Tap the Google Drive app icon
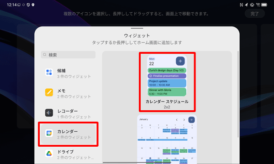This screenshot has height=164, width=274. point(49,154)
